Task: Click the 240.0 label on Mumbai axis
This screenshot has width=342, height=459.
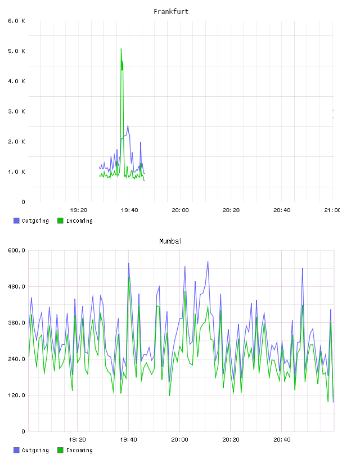Action: (17, 359)
